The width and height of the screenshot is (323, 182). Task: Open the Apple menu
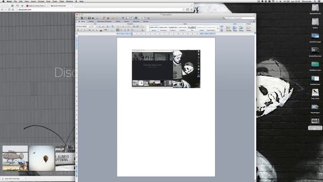pos(4,1)
